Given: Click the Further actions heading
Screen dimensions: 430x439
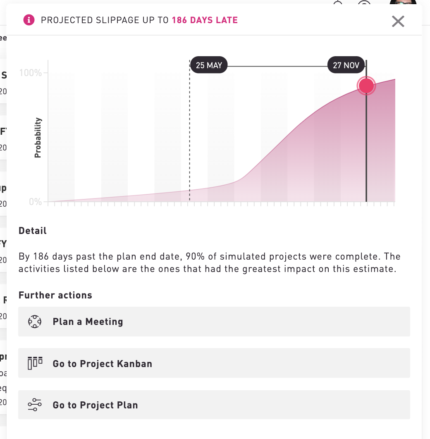Looking at the screenshot, I should (x=55, y=295).
